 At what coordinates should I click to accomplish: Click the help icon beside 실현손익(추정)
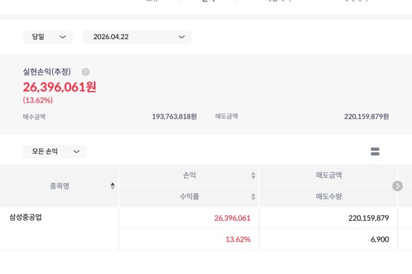(x=86, y=72)
